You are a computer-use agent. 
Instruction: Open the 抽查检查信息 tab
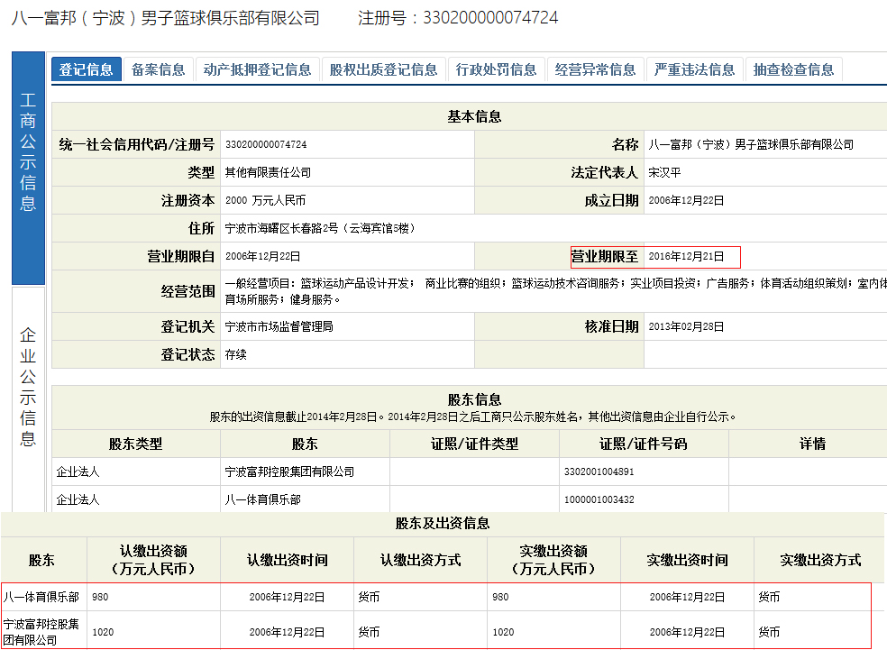tap(793, 69)
